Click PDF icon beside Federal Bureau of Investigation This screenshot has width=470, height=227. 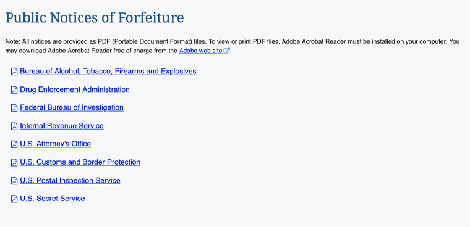click(14, 108)
